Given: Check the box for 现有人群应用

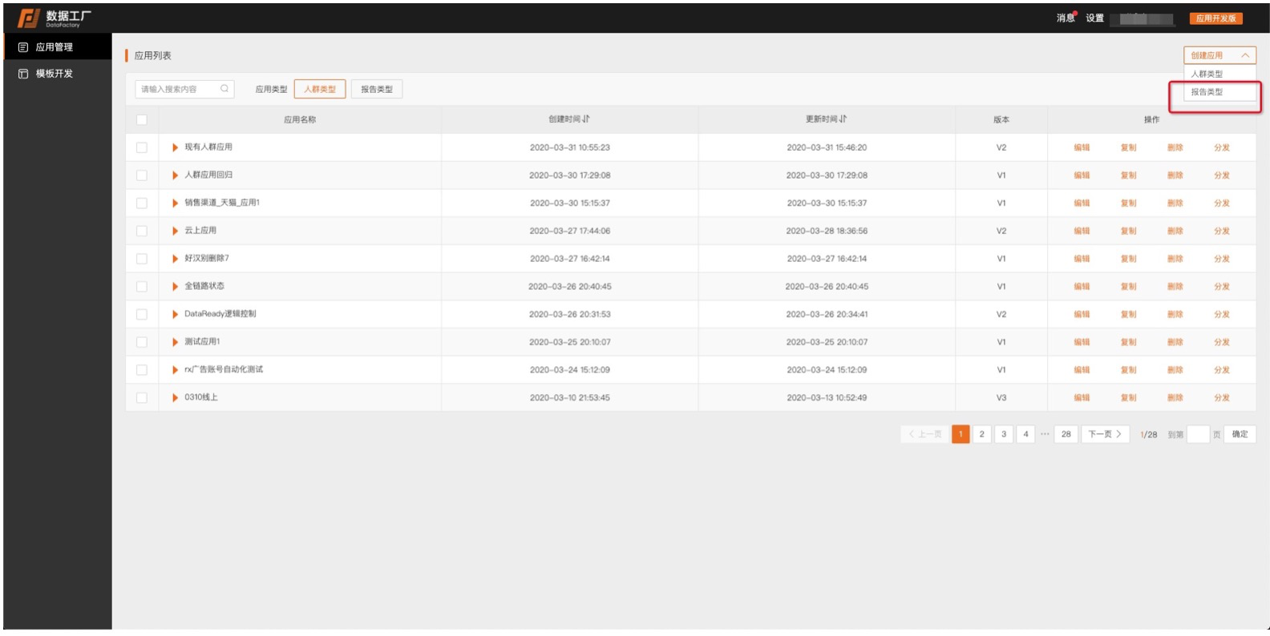Looking at the screenshot, I should click(x=142, y=147).
